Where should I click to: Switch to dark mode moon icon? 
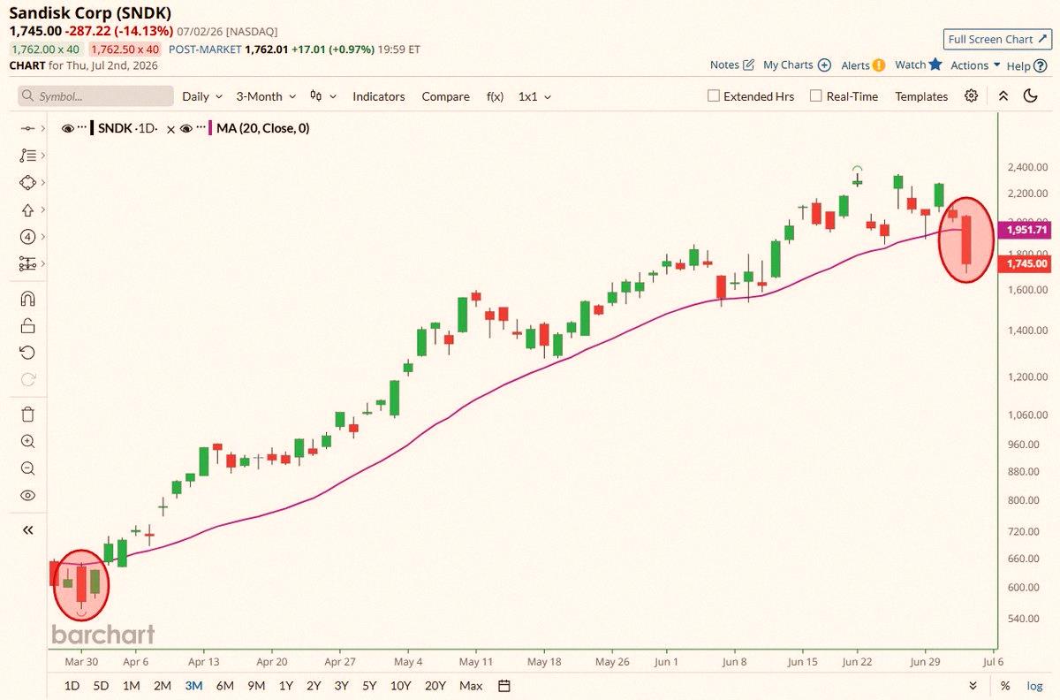(1030, 96)
